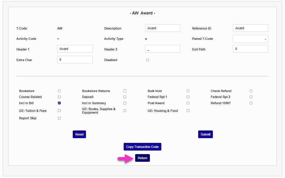
Task: Enable the Bookstore checkbox
Action: [59, 91]
